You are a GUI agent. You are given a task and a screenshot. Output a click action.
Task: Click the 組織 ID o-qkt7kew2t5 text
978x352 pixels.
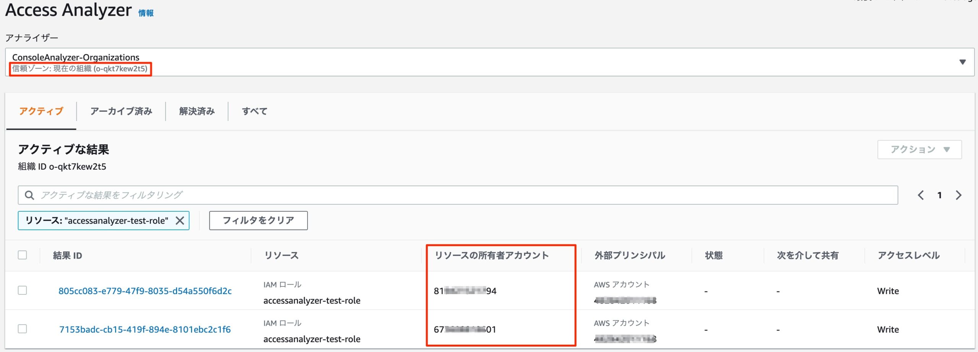(62, 167)
